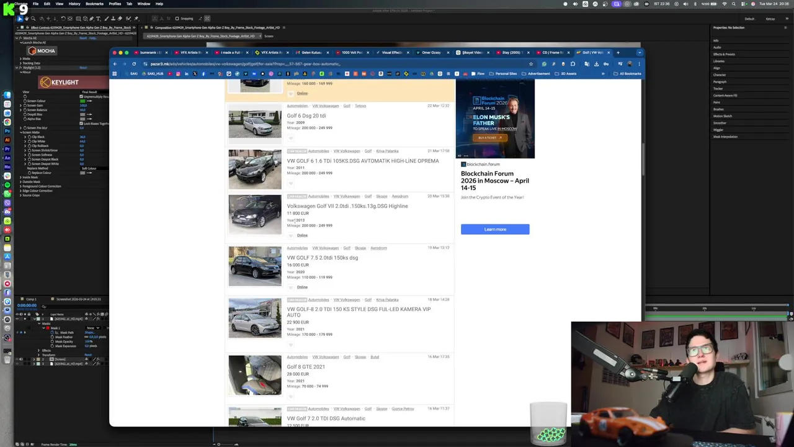This screenshot has height=447, width=794.
Task: Toggle Screen Gain stopwatch in Keylight
Action: tap(25, 106)
